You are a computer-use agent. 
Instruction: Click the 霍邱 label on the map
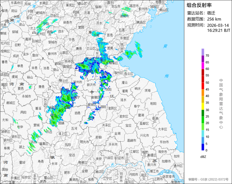tap(22, 162)
